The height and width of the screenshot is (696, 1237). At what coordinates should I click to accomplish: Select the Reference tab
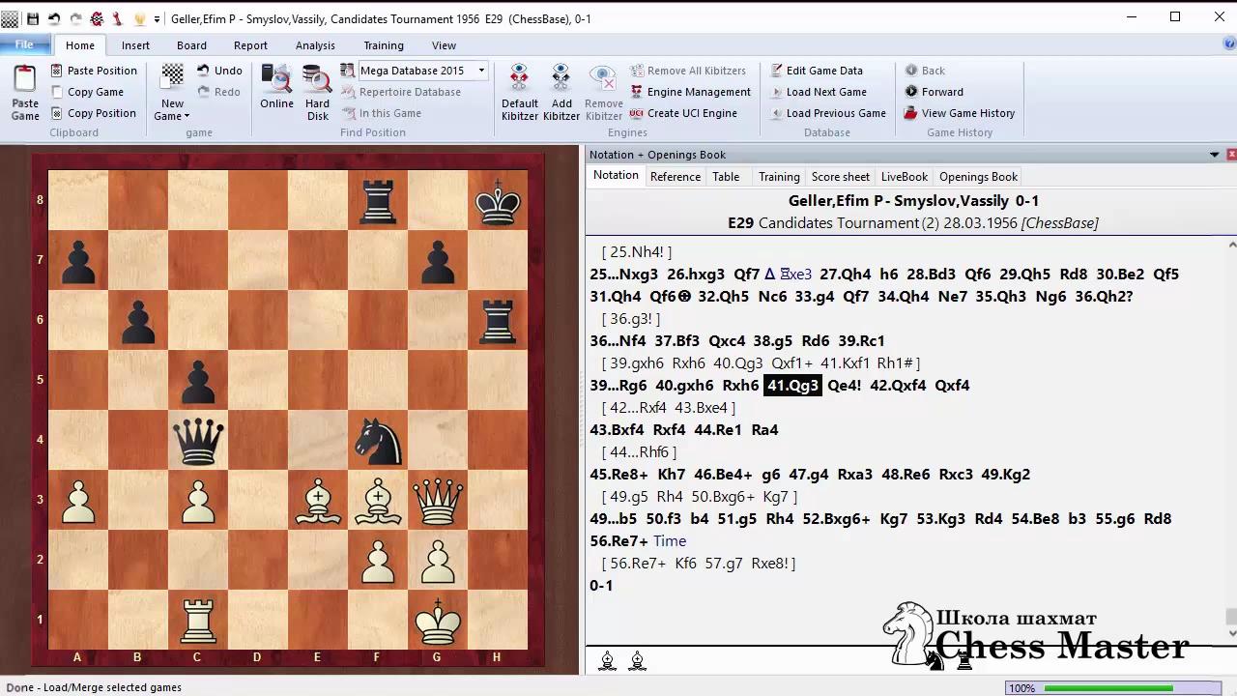point(675,177)
